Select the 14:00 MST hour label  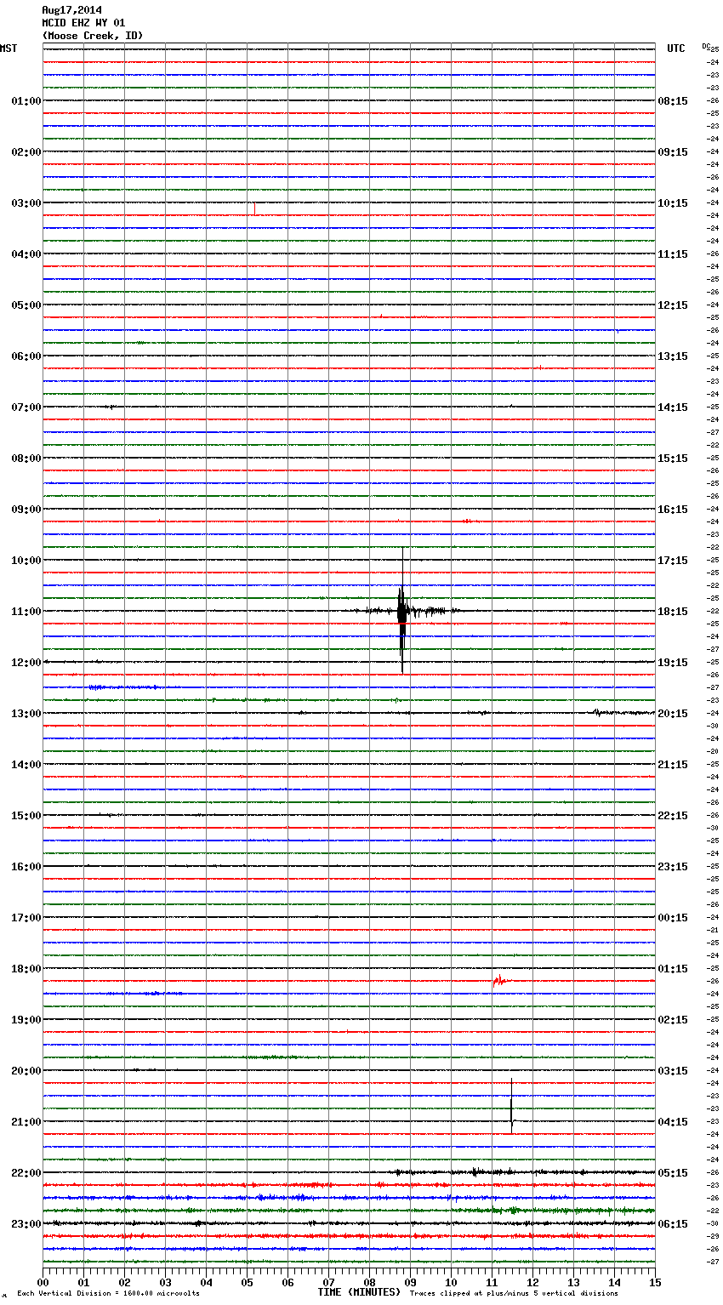click(x=26, y=765)
